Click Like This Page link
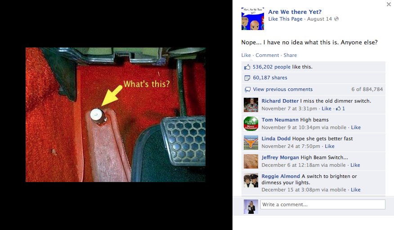Viewport: 394px width, 230px height. tap(285, 19)
